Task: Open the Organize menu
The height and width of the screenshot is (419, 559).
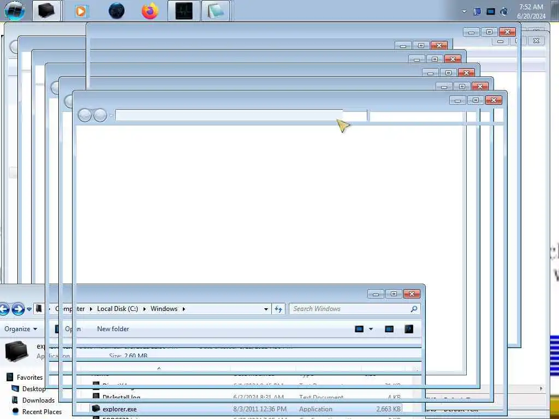Action: pyautogui.click(x=21, y=329)
